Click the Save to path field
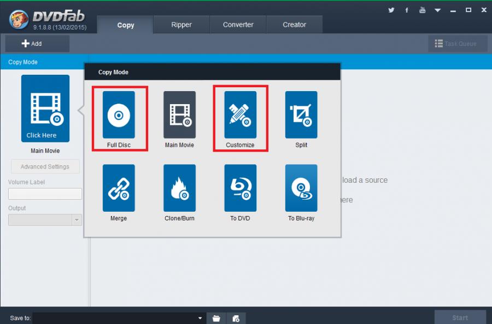This screenshot has height=324, width=492. pos(119,319)
